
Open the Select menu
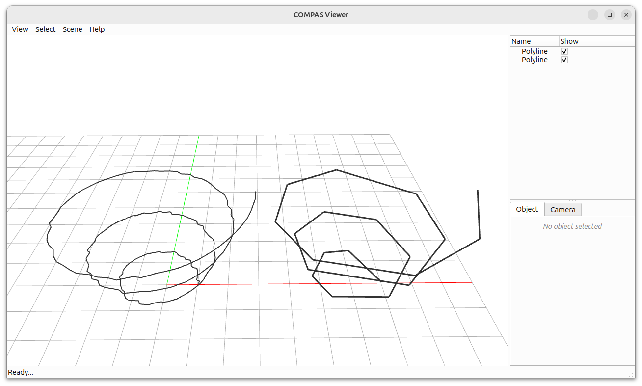(45, 29)
